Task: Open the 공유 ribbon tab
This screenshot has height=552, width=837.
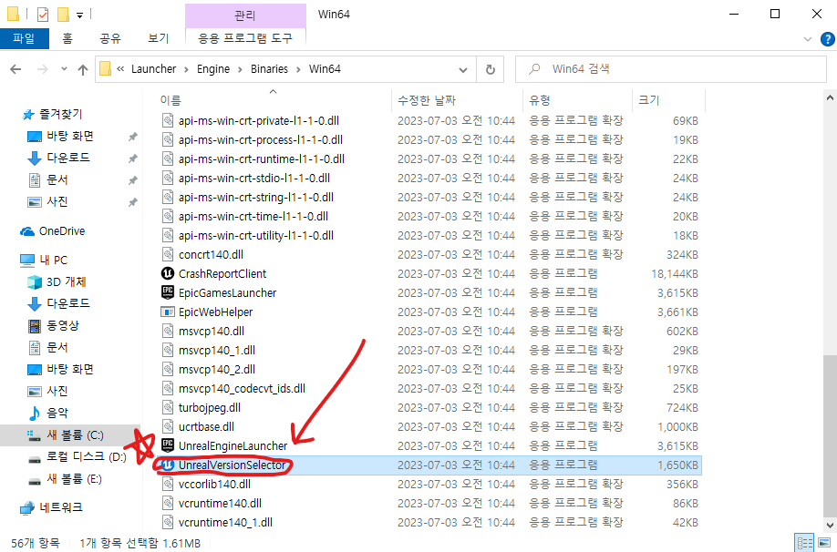Action: point(110,38)
